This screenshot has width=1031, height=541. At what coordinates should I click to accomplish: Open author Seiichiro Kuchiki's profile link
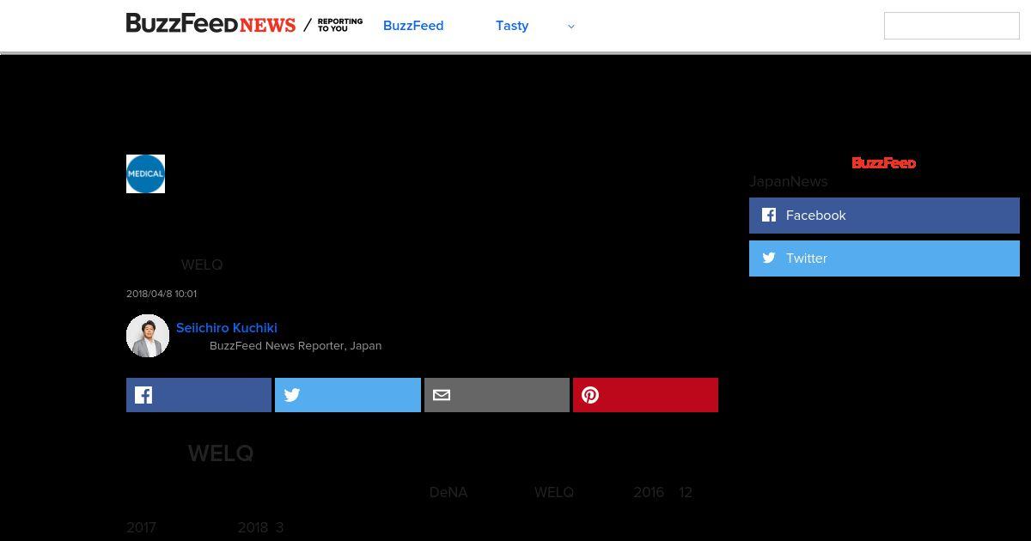pyautogui.click(x=227, y=327)
